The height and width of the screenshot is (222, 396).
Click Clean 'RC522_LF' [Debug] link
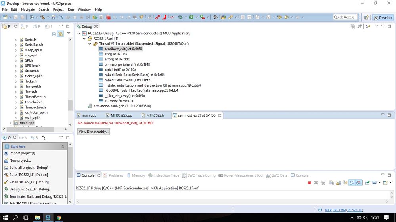coord(29,182)
